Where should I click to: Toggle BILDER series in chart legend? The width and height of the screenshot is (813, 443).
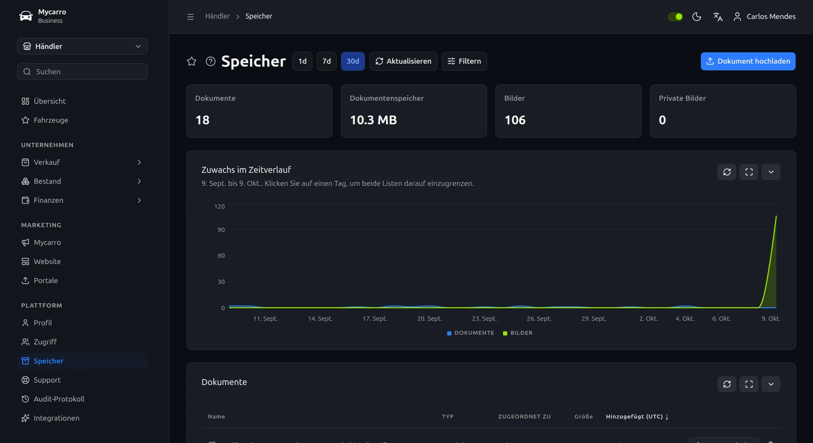(517, 333)
